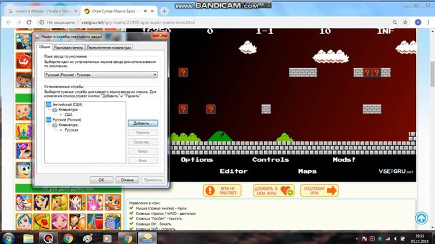Viewport: 435px width, 244px height.
Task: Open the Chrome three-dot menu
Action: tap(428, 22)
